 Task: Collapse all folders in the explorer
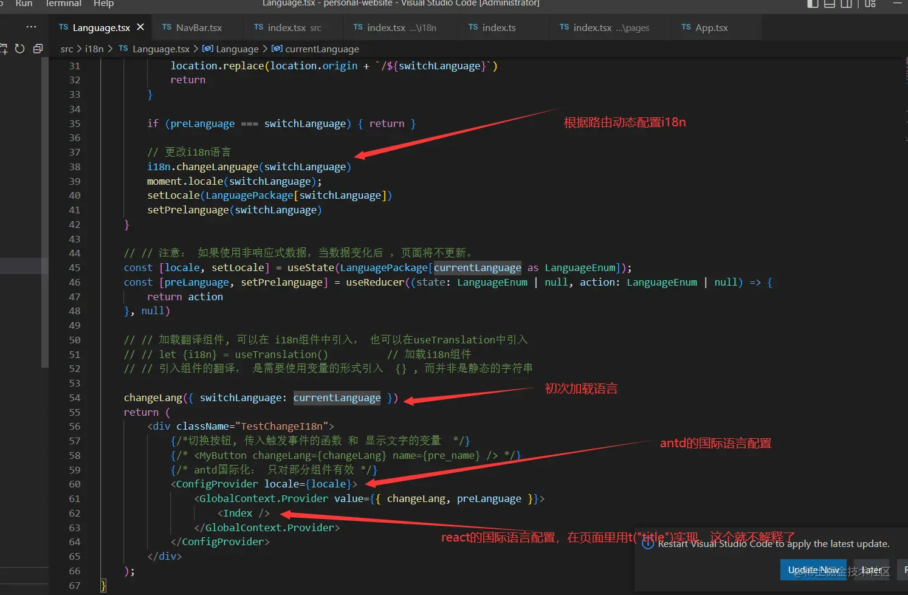coord(38,49)
